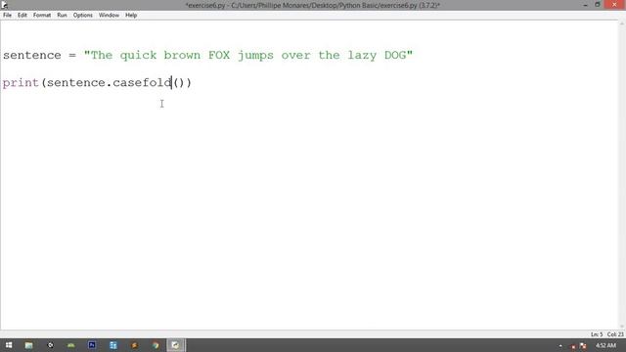Click the 'Ln: 5' status bar indicator
Image resolution: width=626 pixels, height=352 pixels.
(x=597, y=334)
